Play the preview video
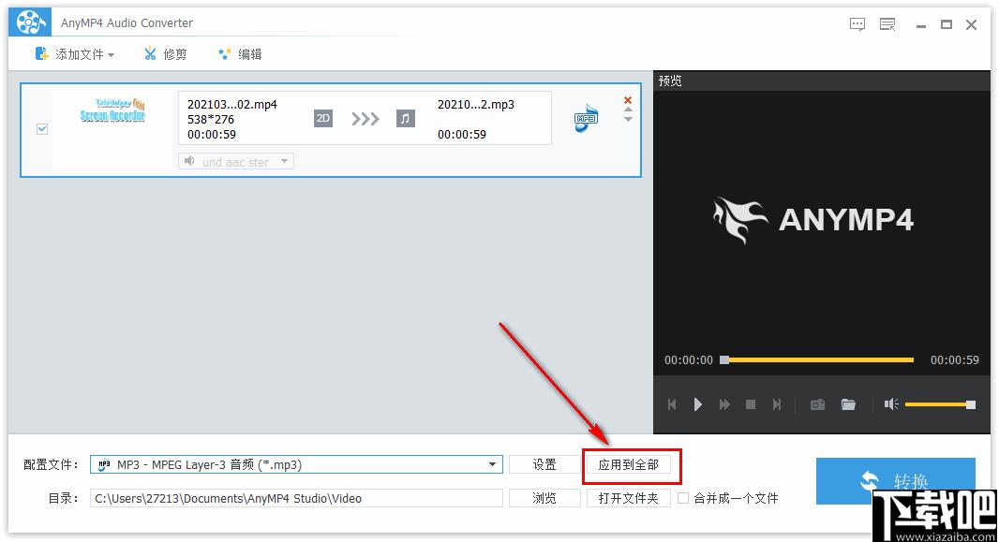 click(697, 404)
